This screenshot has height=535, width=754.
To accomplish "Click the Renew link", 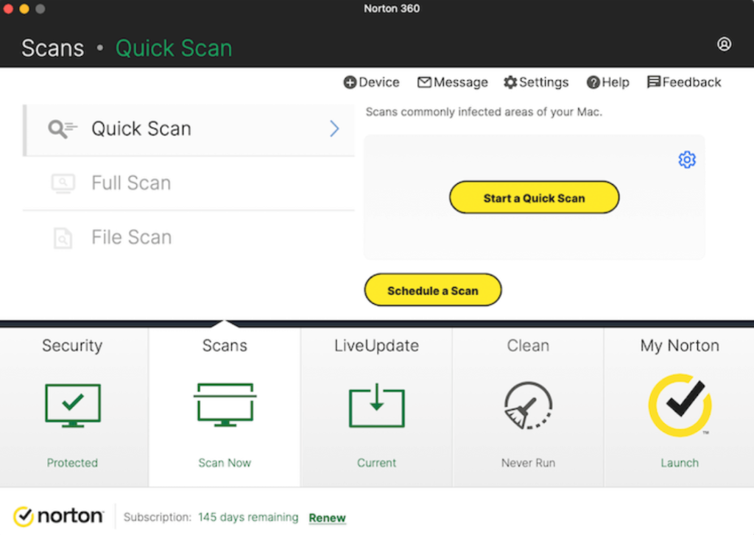I will [x=327, y=517].
